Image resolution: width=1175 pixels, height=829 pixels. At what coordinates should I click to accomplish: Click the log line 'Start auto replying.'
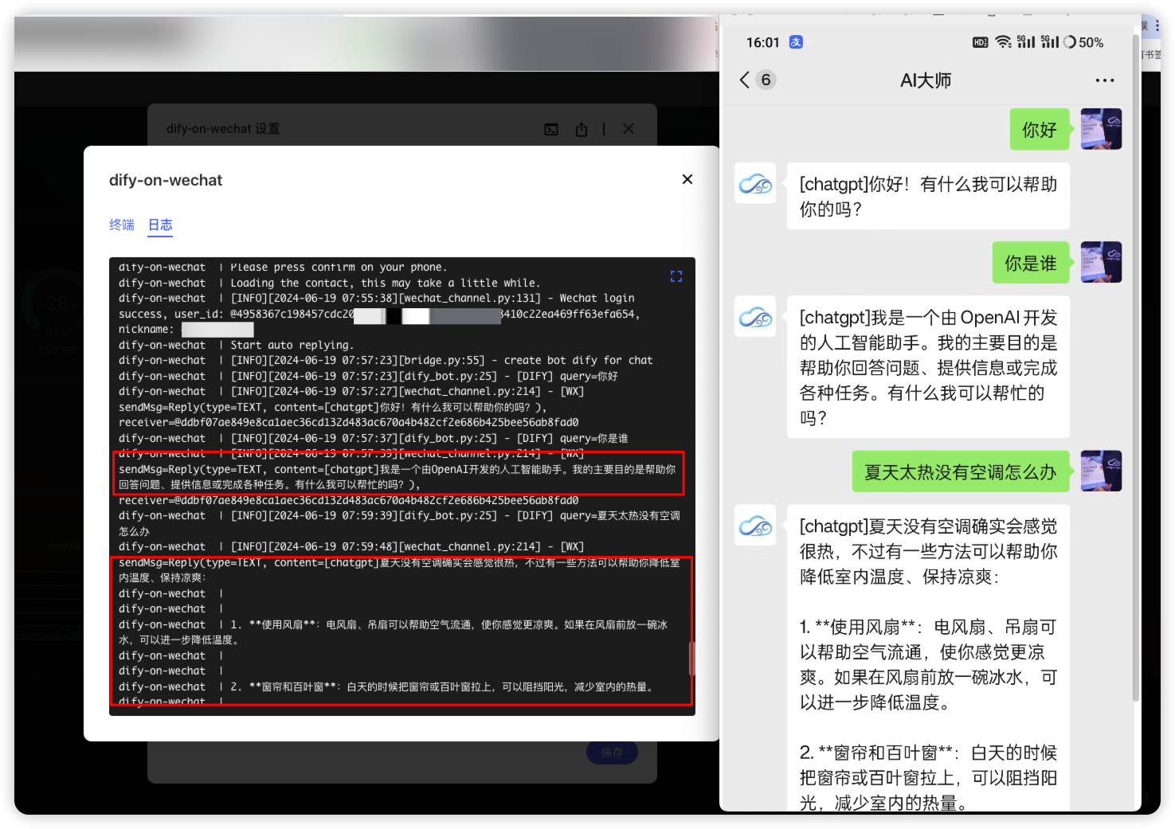click(x=292, y=345)
